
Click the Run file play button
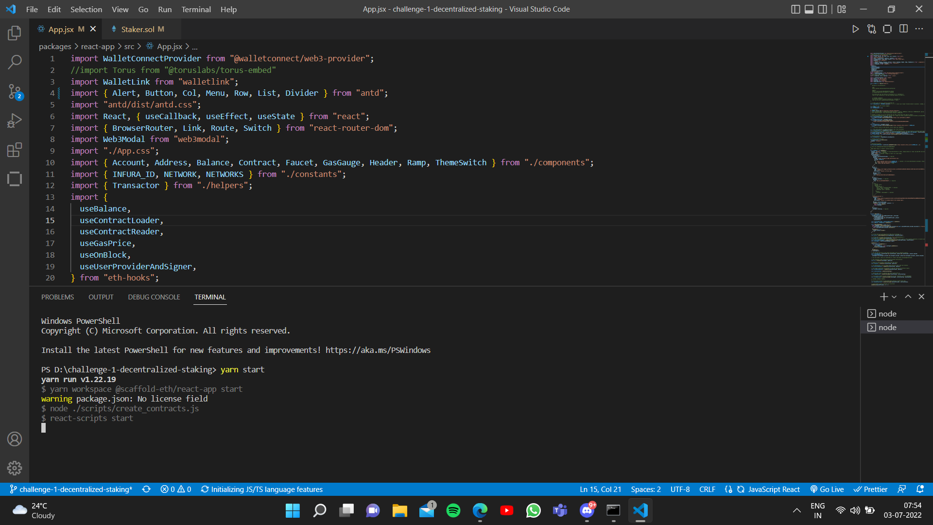point(856,29)
